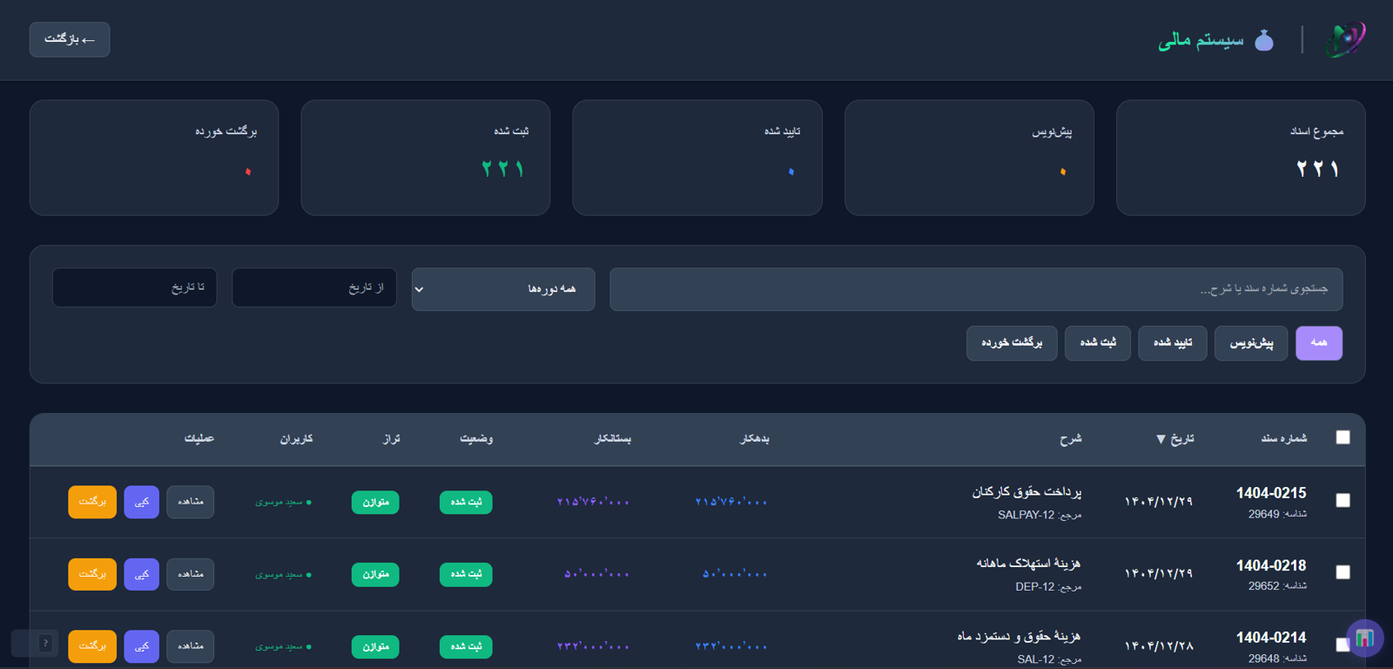Click the description پرداخت حقوق کارکنان

coord(1027,492)
